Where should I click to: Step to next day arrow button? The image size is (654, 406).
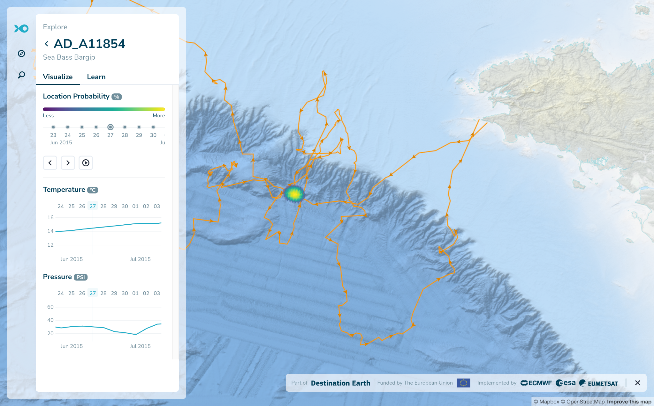pos(68,163)
